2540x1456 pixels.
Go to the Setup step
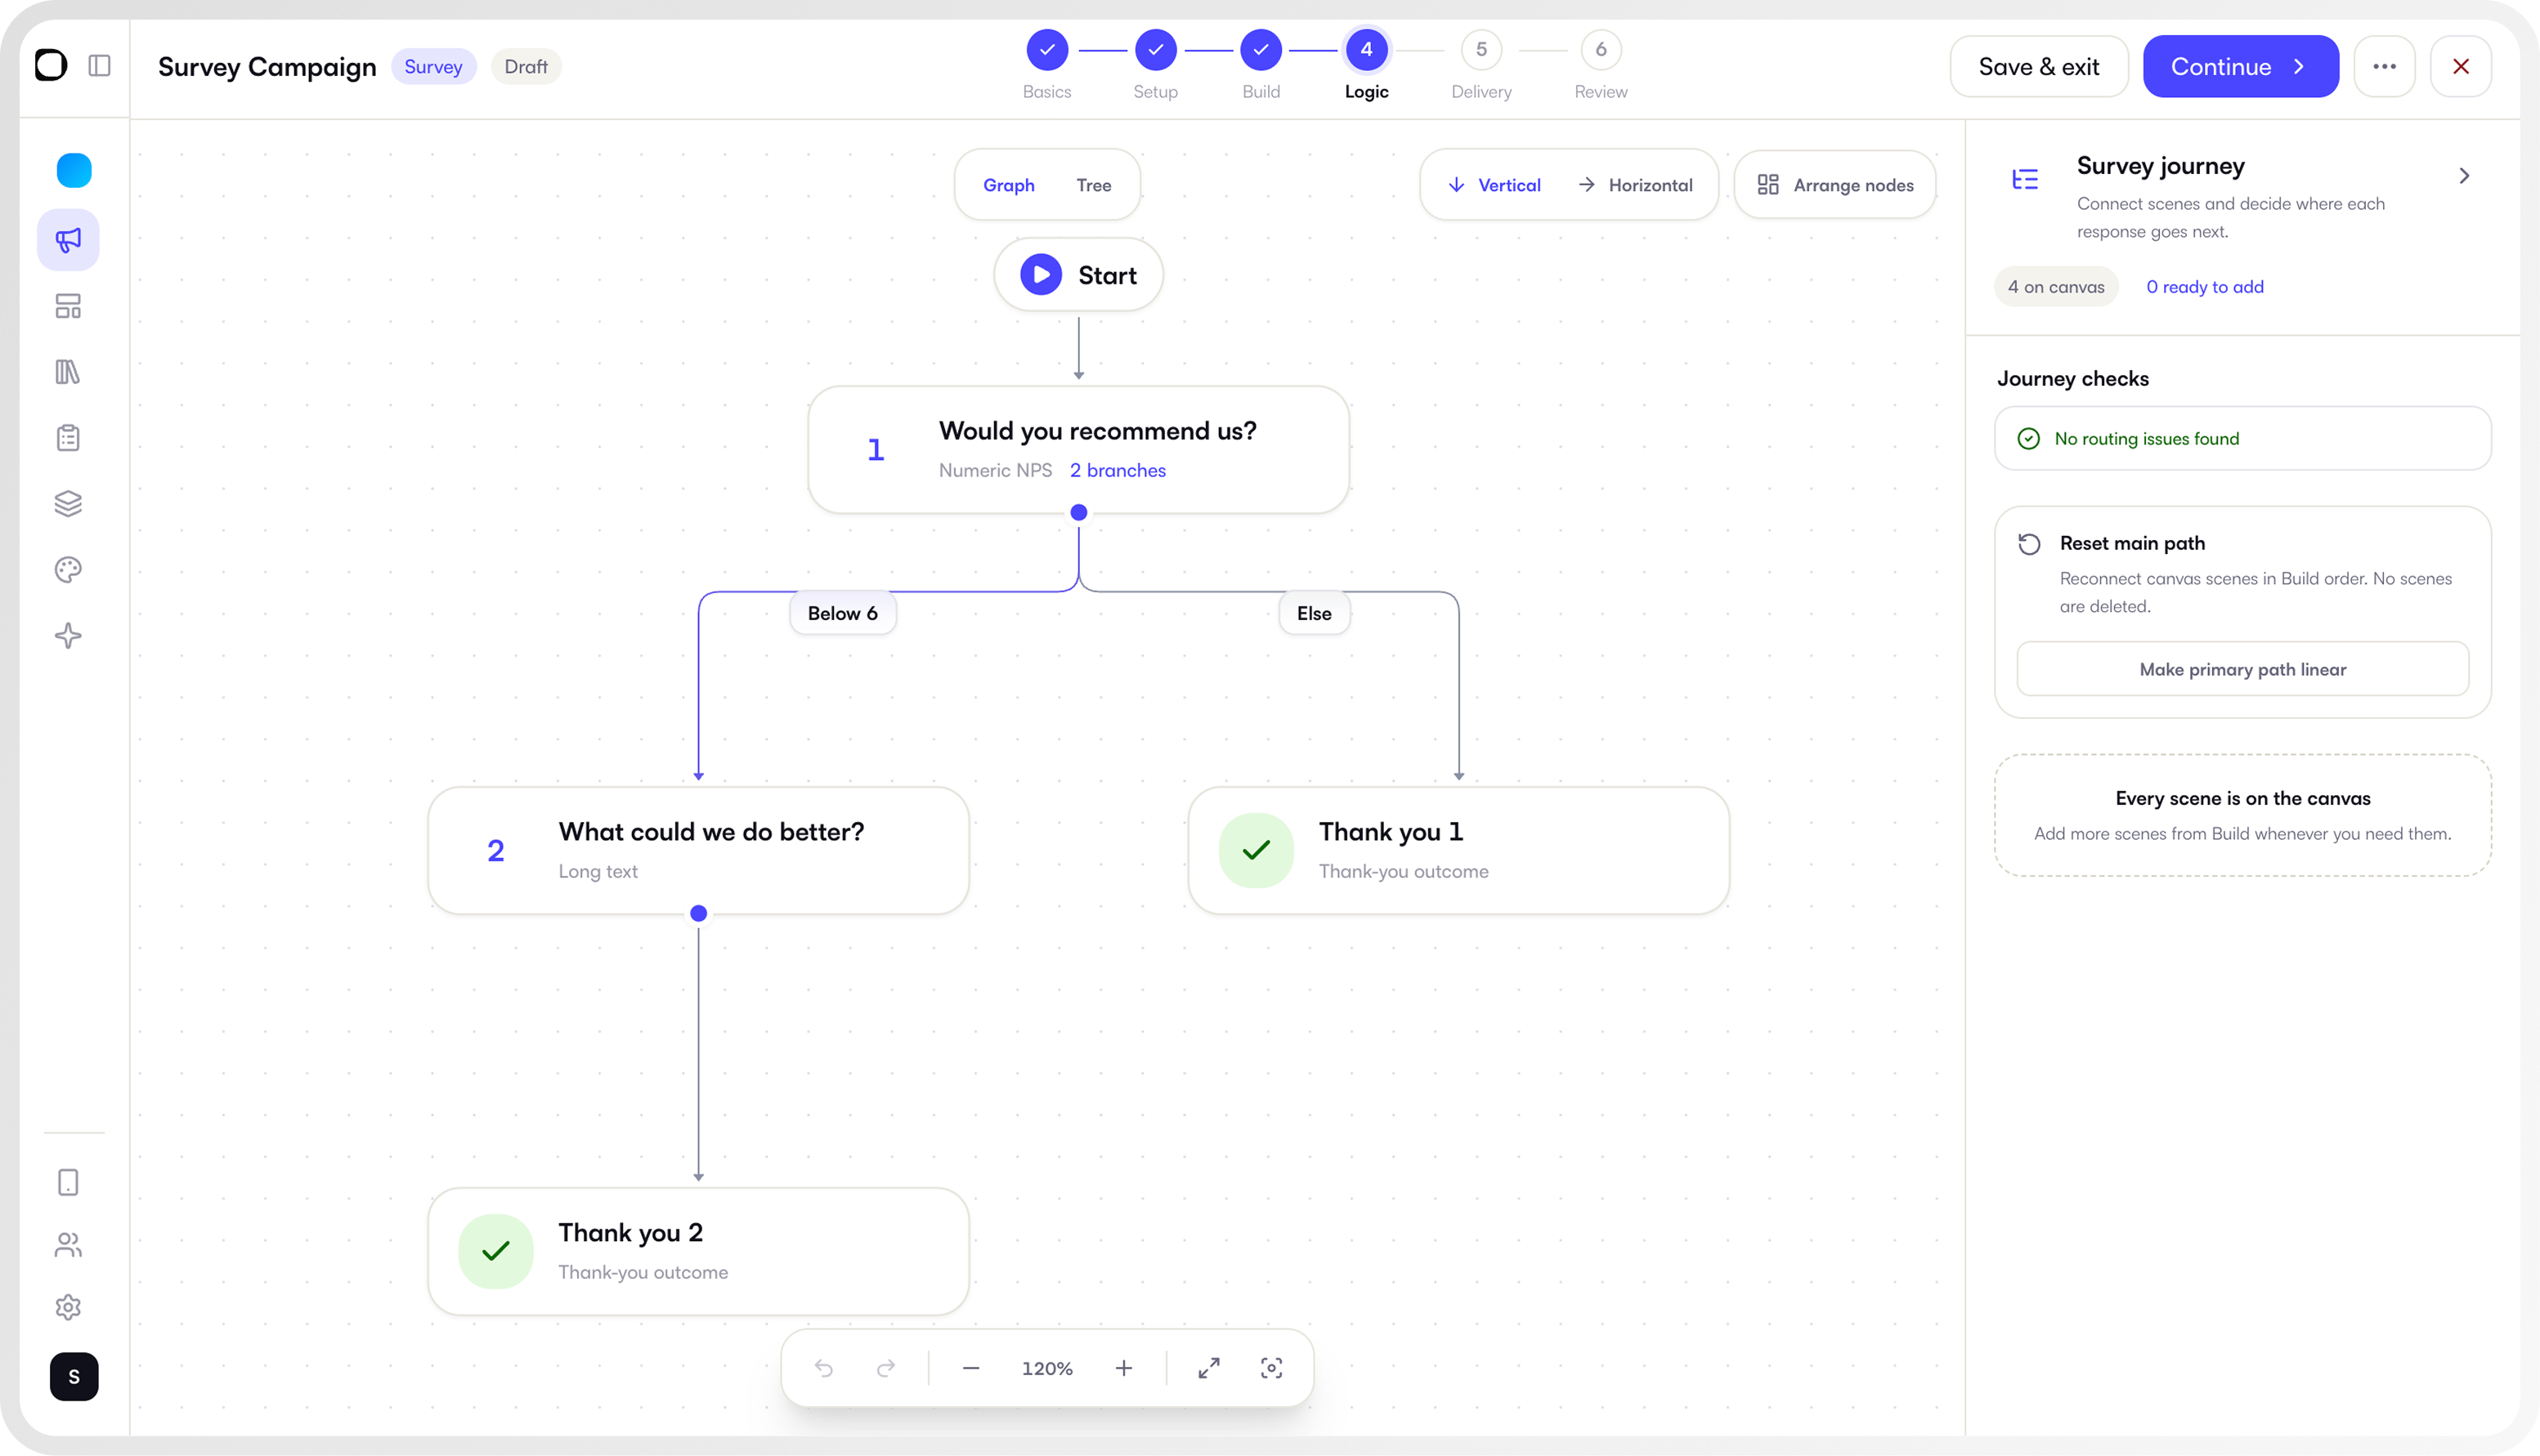click(x=1155, y=64)
